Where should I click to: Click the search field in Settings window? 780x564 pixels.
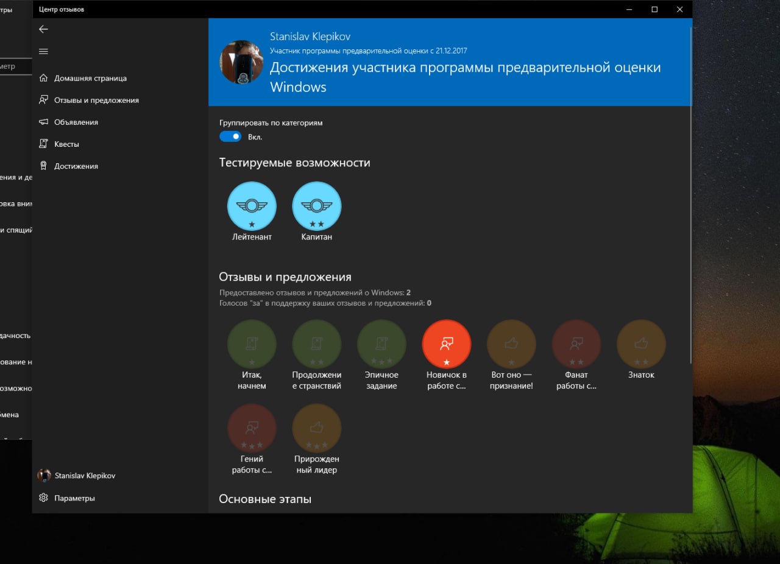[16, 66]
